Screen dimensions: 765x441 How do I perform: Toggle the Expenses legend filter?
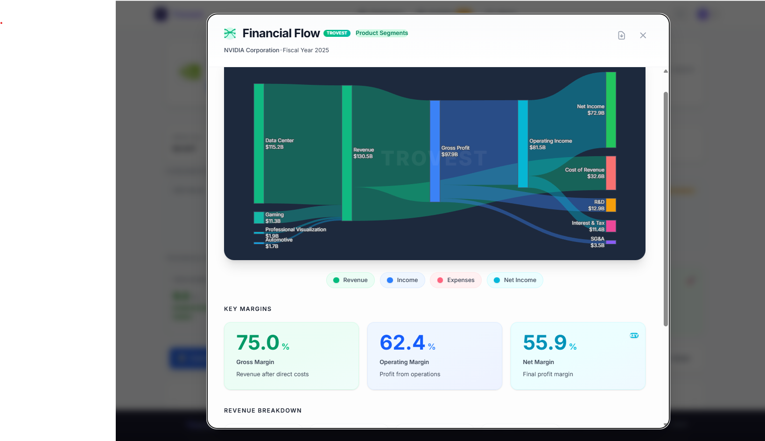456,280
